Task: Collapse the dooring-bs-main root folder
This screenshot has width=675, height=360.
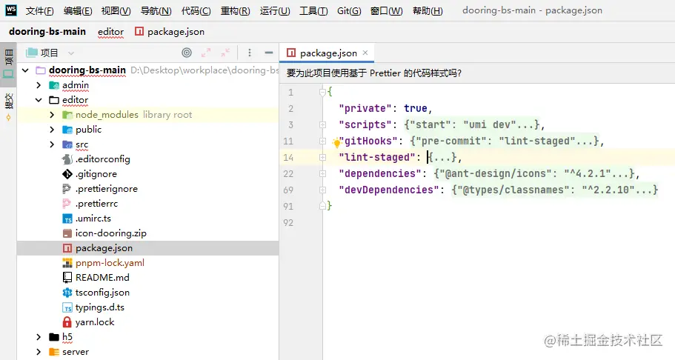Action: point(25,70)
